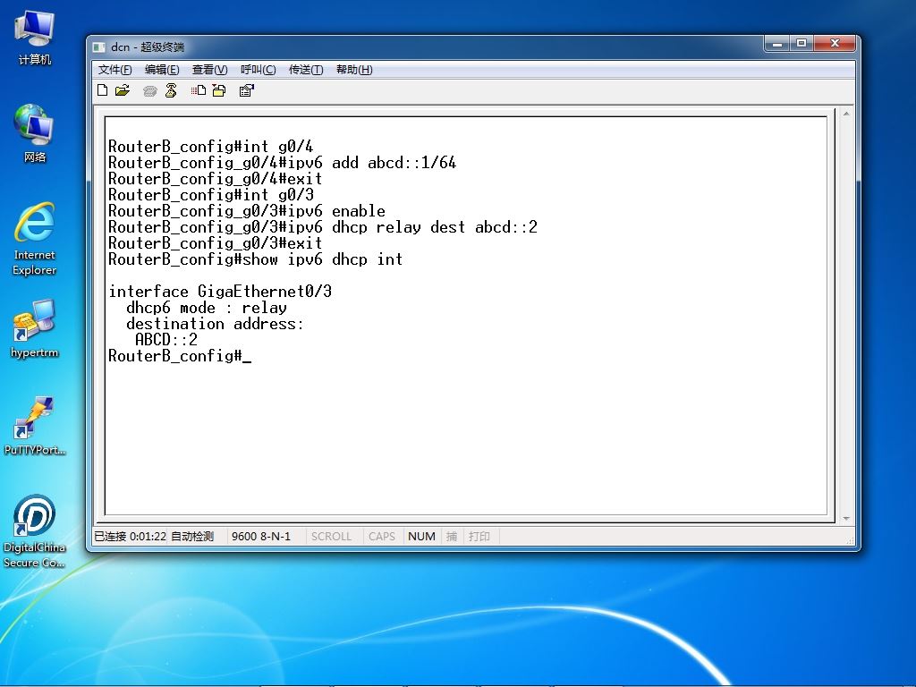916x687 pixels.
Task: Click the scrollbar up arrow
Action: (x=846, y=114)
